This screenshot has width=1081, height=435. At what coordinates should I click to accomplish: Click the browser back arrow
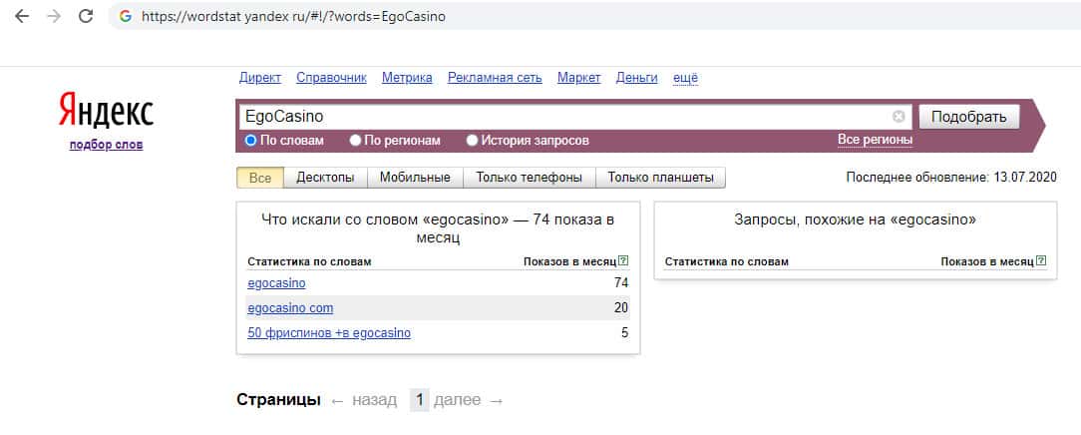pyautogui.click(x=22, y=17)
